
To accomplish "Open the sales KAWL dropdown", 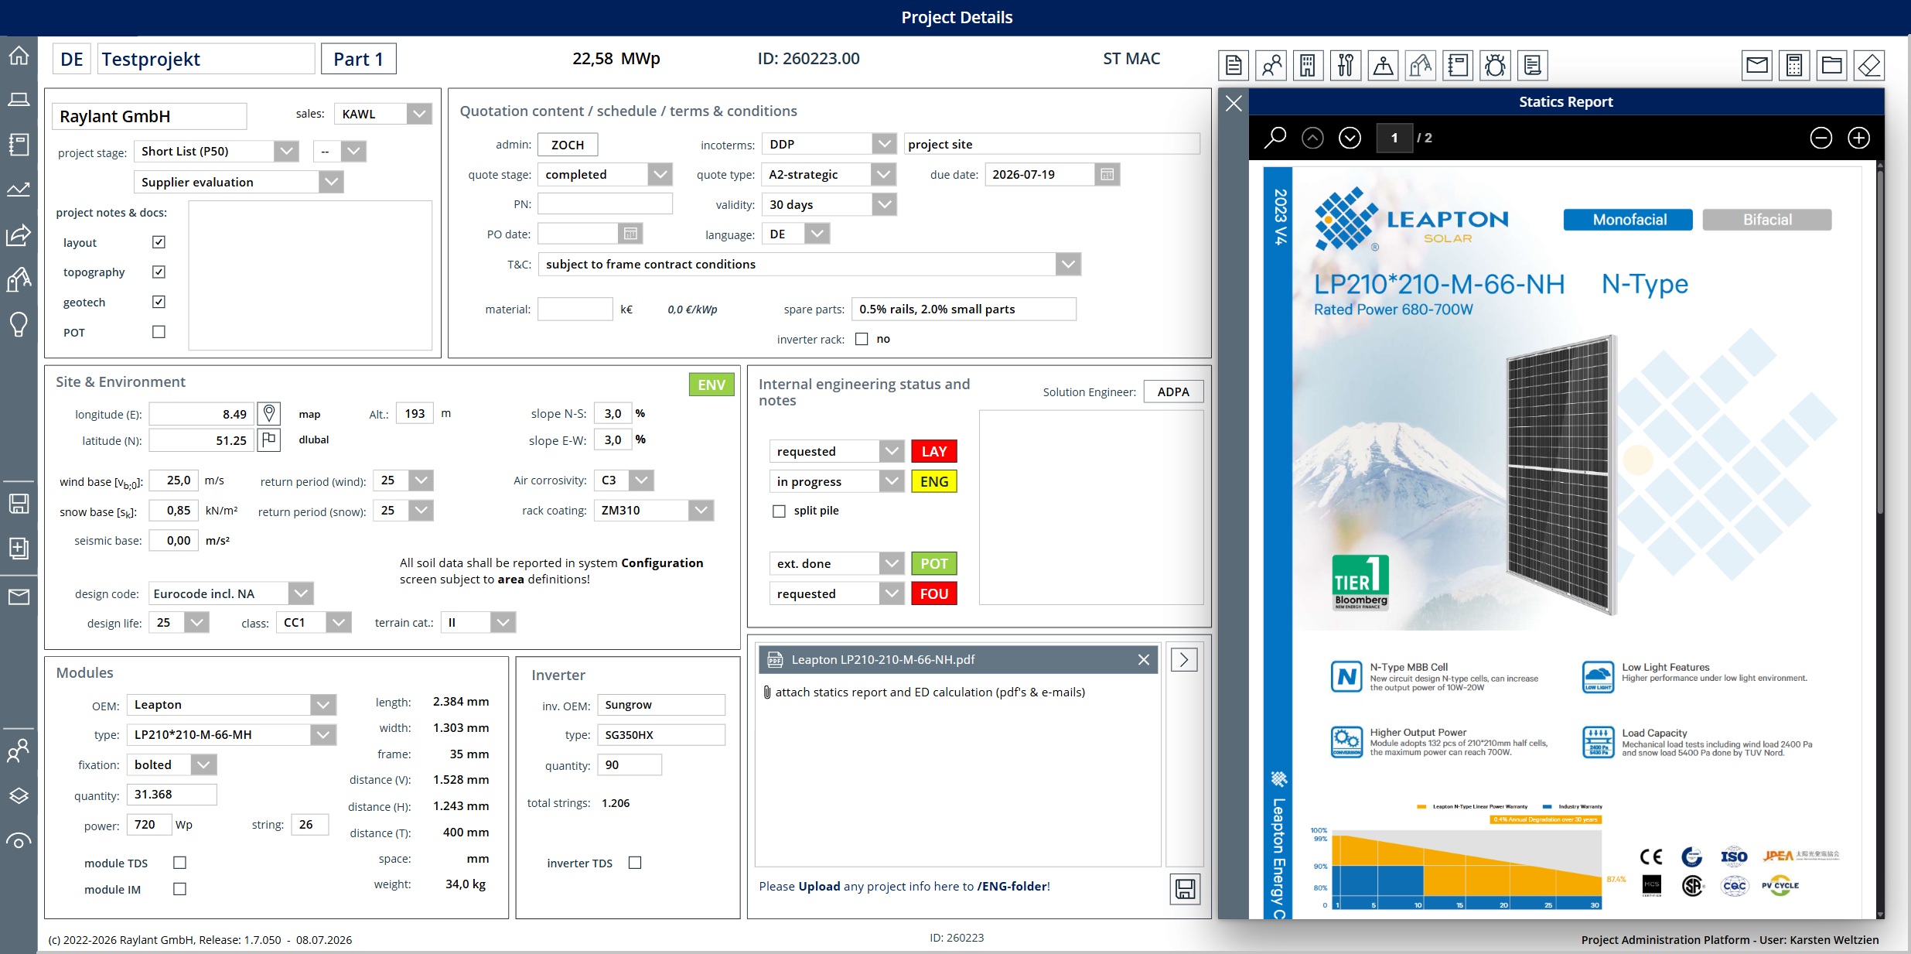I will click(x=419, y=115).
